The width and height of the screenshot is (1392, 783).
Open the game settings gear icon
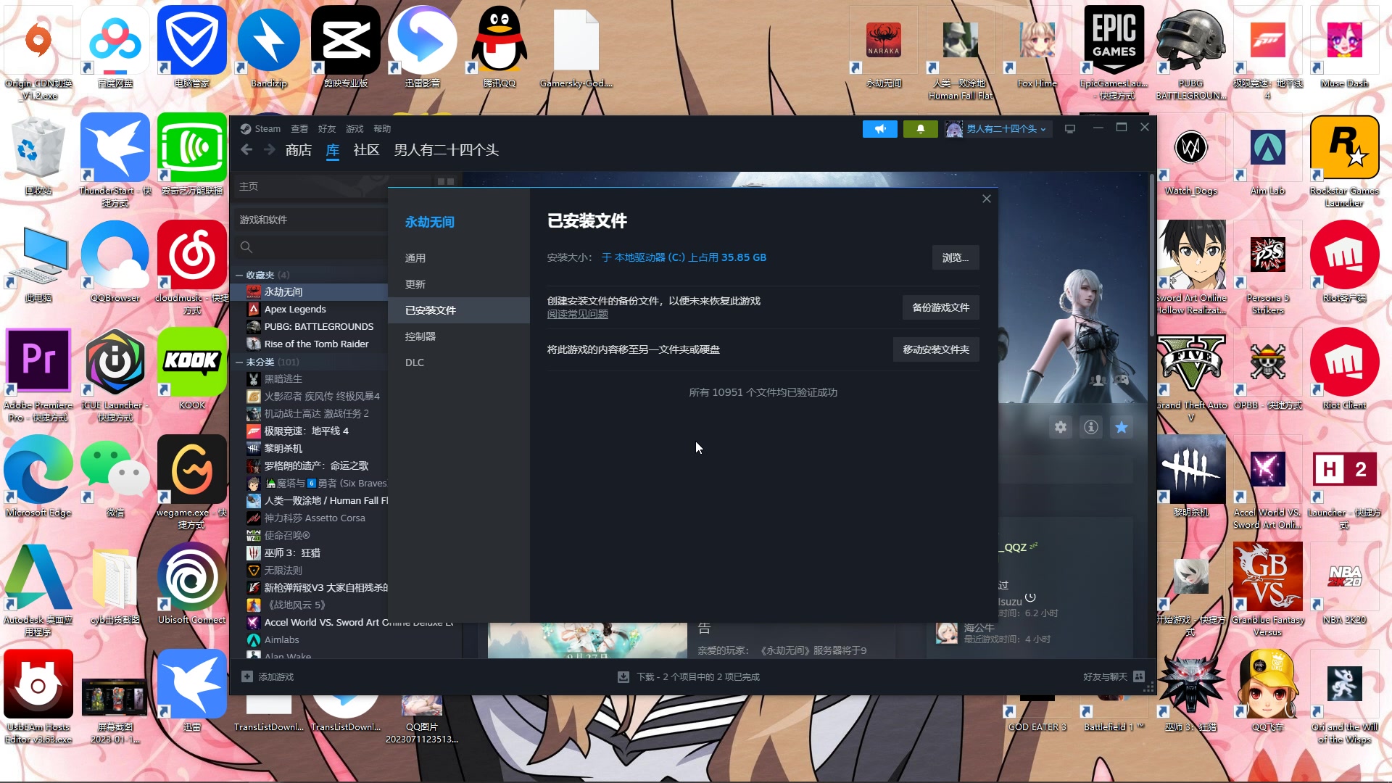click(x=1060, y=427)
